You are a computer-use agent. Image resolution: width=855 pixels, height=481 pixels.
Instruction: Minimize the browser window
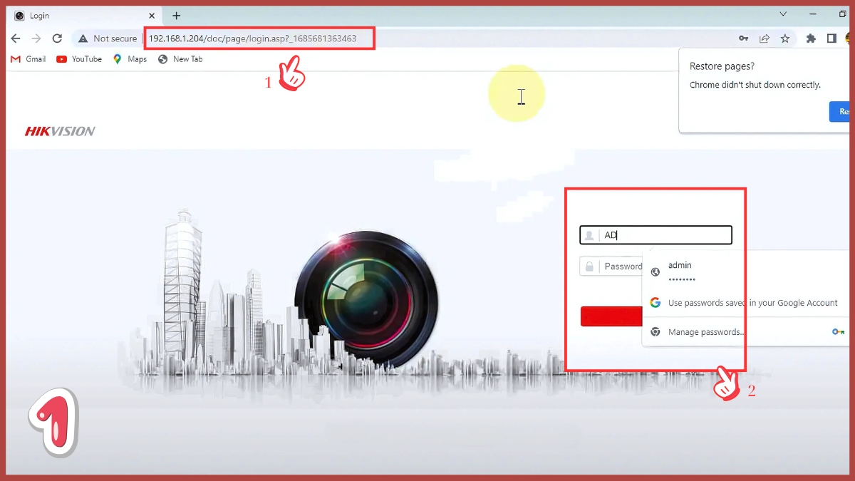point(814,14)
